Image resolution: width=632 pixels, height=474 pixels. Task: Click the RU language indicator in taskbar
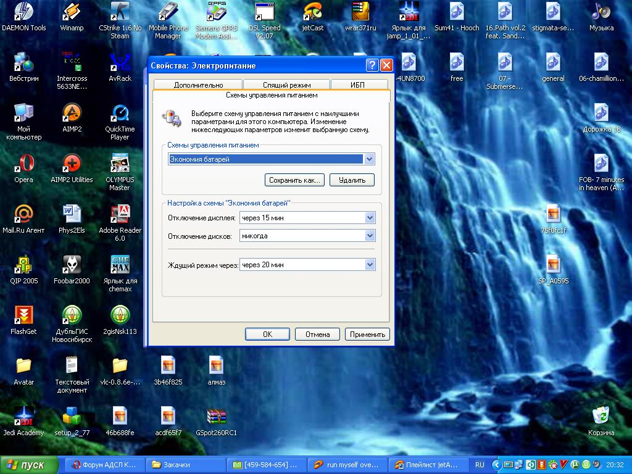(x=480, y=465)
